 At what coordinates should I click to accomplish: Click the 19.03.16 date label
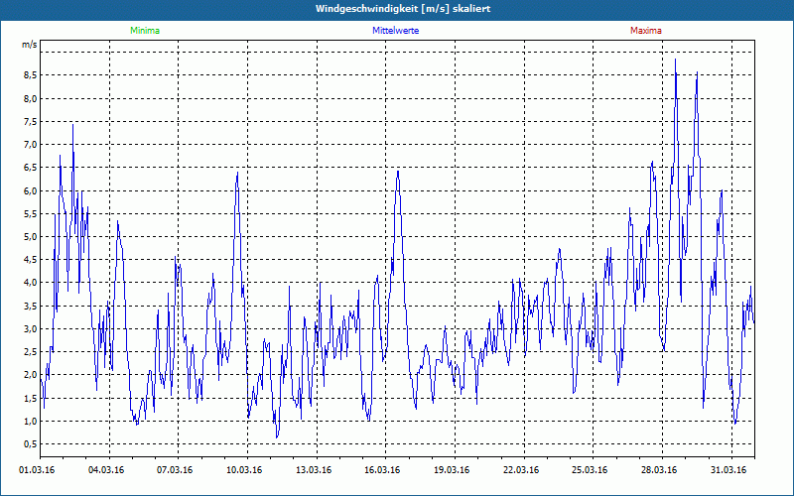[x=452, y=470]
